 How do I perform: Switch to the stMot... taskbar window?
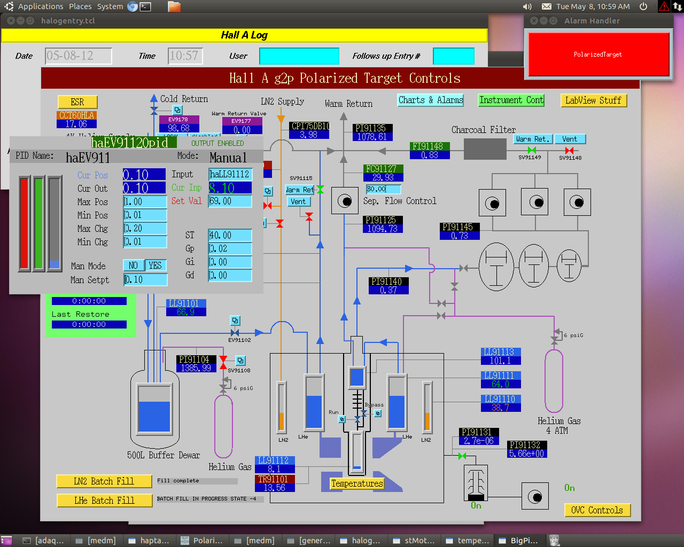pos(414,541)
